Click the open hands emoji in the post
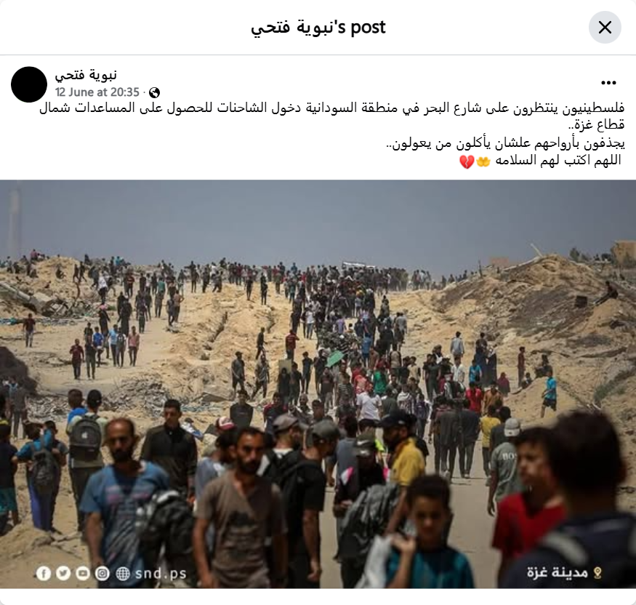This screenshot has width=636, height=605. point(483,161)
